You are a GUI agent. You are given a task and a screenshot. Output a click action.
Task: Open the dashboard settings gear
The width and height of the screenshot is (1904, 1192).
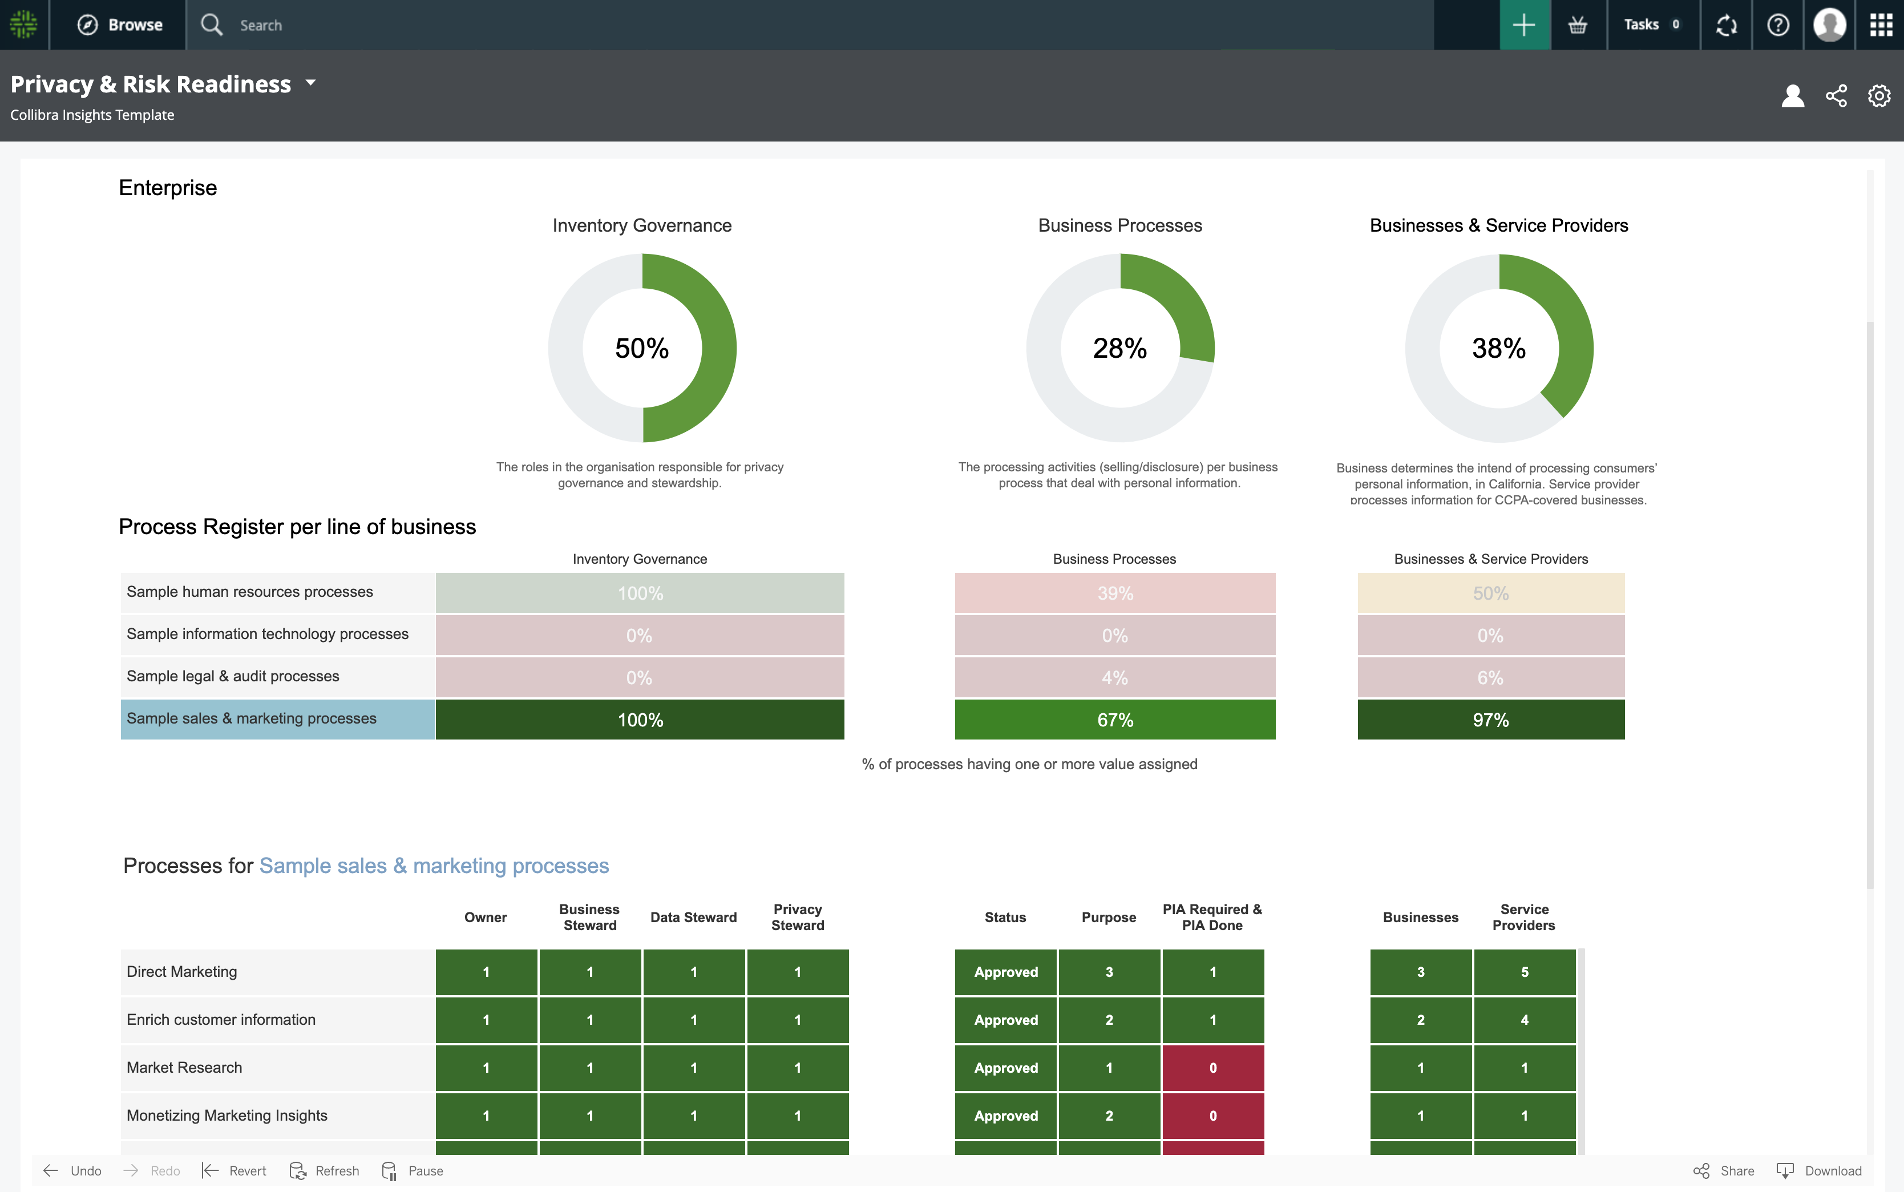click(1879, 96)
